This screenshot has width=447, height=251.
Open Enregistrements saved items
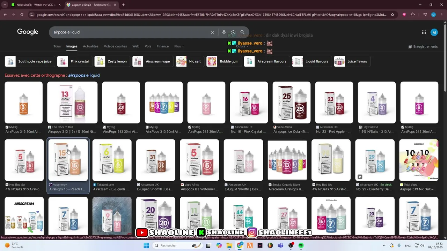[423, 46]
